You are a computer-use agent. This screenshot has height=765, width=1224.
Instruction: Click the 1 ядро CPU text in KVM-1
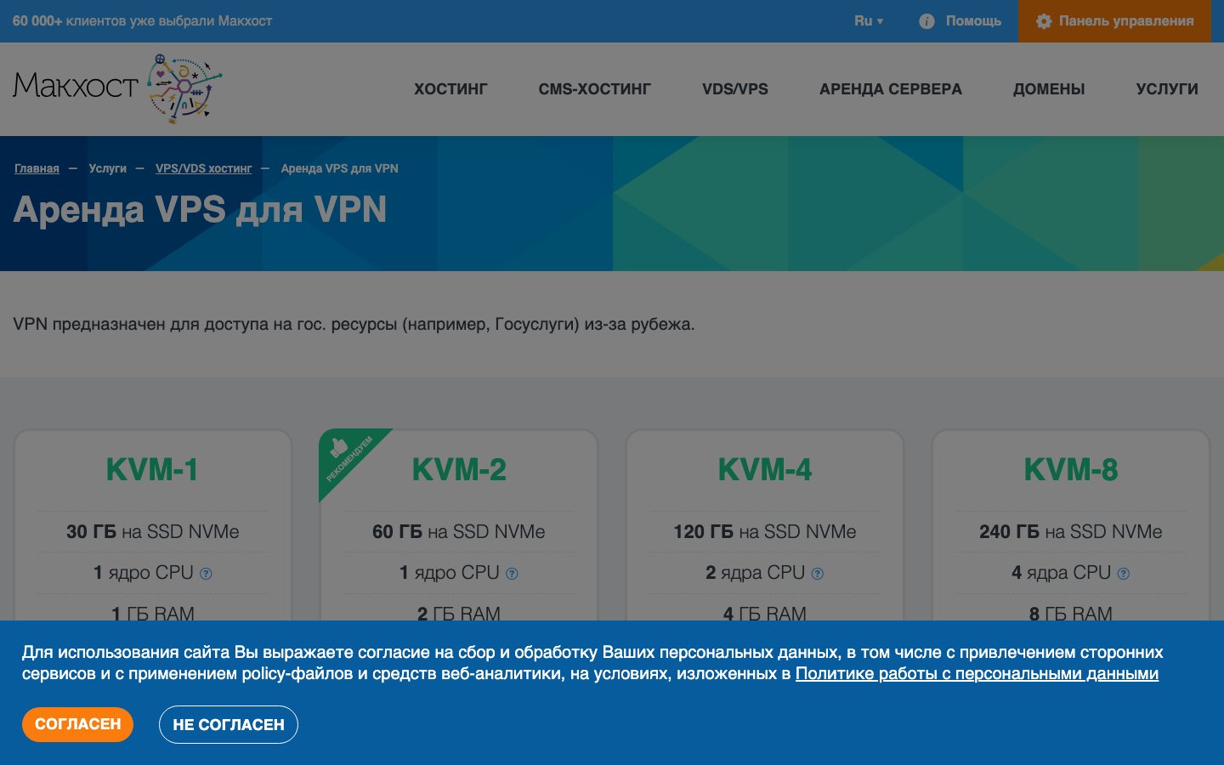(x=144, y=574)
